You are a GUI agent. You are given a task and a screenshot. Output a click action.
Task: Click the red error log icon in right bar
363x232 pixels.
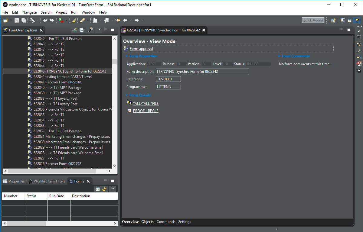[x=359, y=64]
